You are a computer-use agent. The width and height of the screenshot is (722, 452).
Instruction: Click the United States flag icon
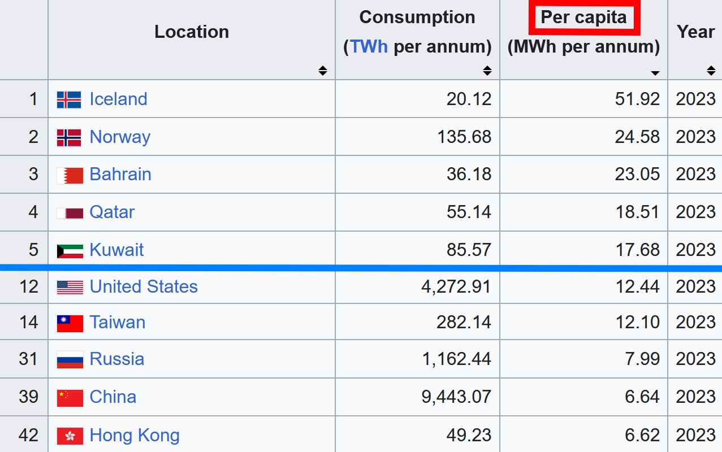(70, 287)
